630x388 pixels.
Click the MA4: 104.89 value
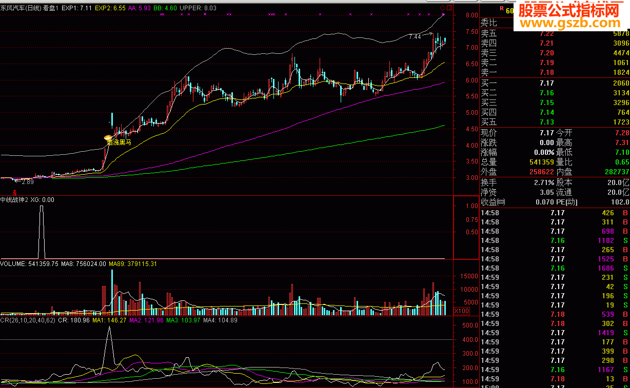click(220, 320)
